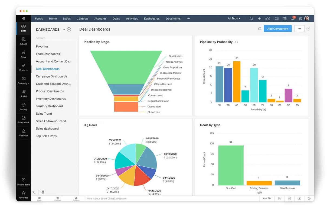Go to the Dashboards tab
Screen dimensions: 327x206
coord(152,18)
